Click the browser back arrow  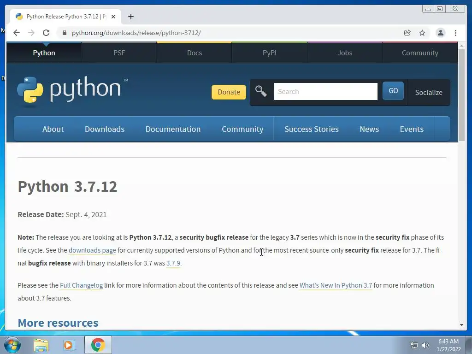[17, 33]
